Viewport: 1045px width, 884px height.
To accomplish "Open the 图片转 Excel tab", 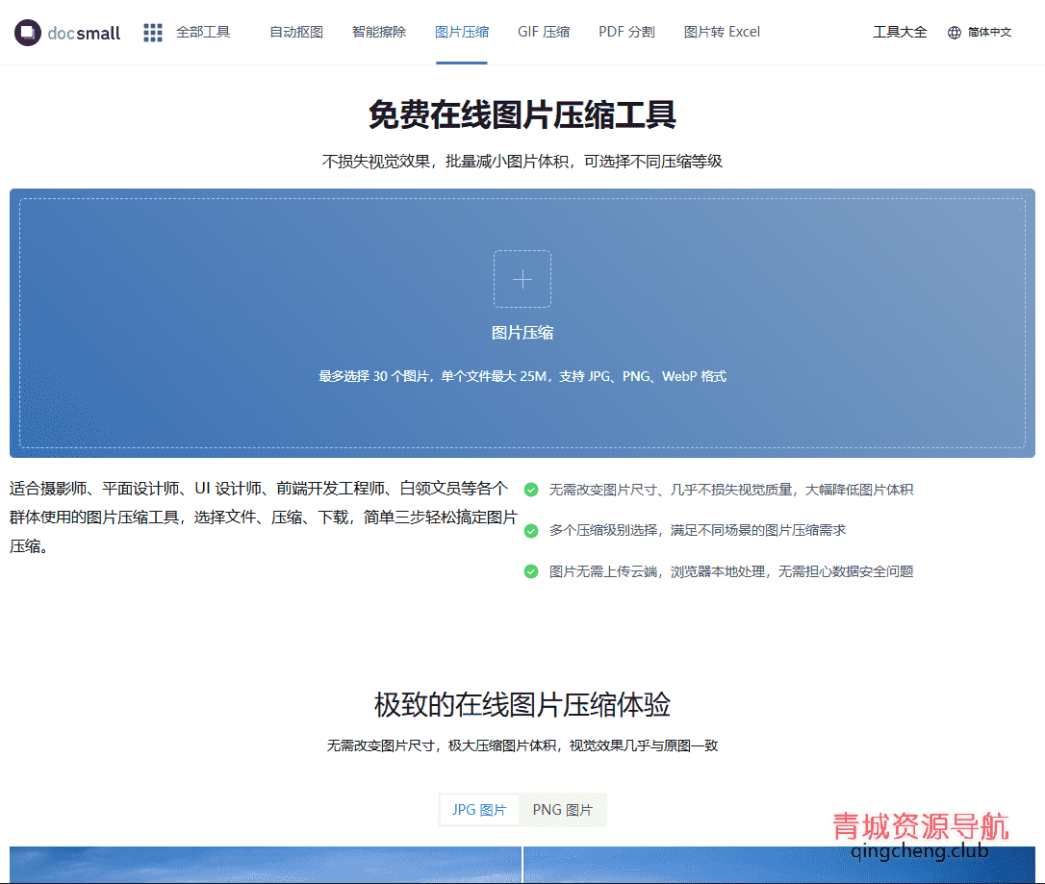I will pyautogui.click(x=722, y=32).
